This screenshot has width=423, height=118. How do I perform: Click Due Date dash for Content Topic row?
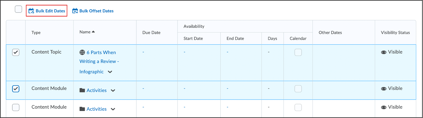click(143, 52)
